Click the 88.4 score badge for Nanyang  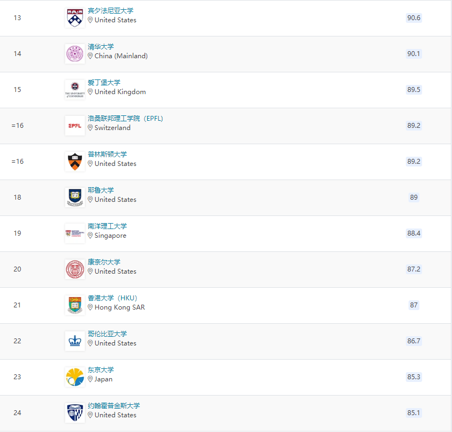(414, 233)
